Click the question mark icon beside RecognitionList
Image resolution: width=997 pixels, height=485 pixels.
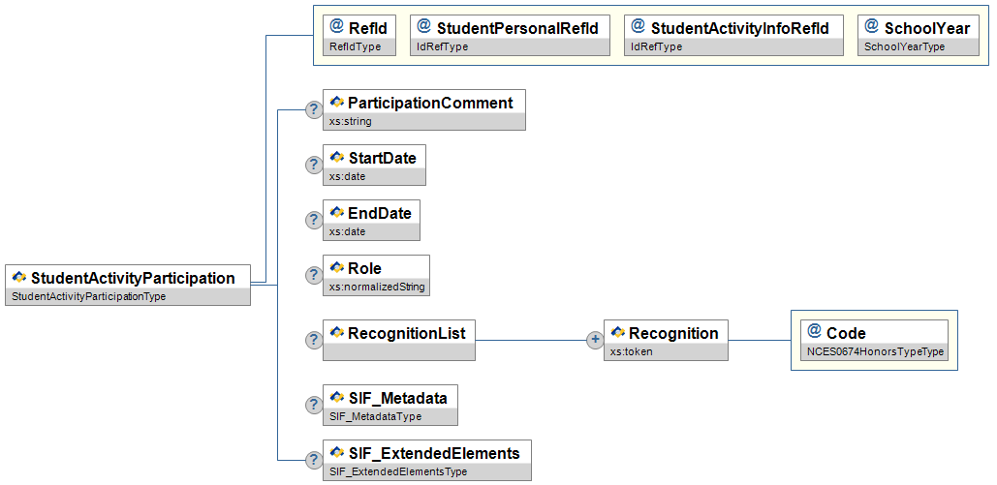(314, 340)
